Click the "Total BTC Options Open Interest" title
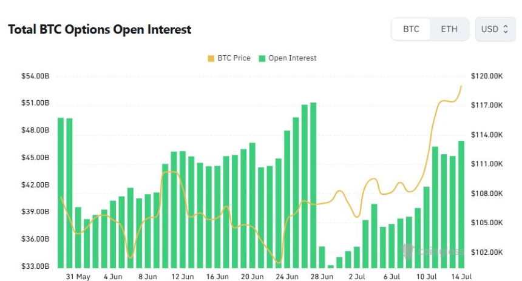Viewport: 522px width, 281px height. point(100,29)
